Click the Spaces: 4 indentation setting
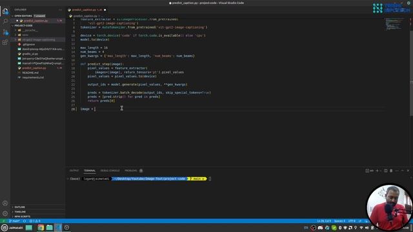This screenshot has height=232, width=413. pyautogui.click(x=339, y=221)
